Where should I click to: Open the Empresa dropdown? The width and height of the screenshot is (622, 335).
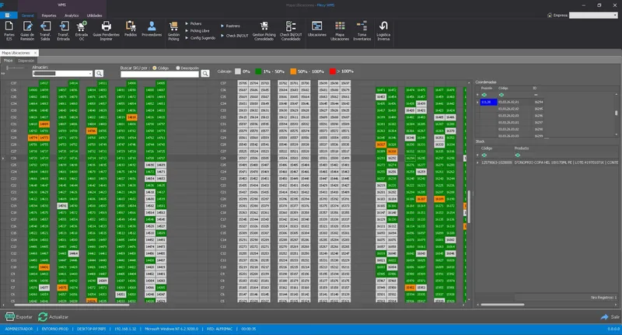615,15
